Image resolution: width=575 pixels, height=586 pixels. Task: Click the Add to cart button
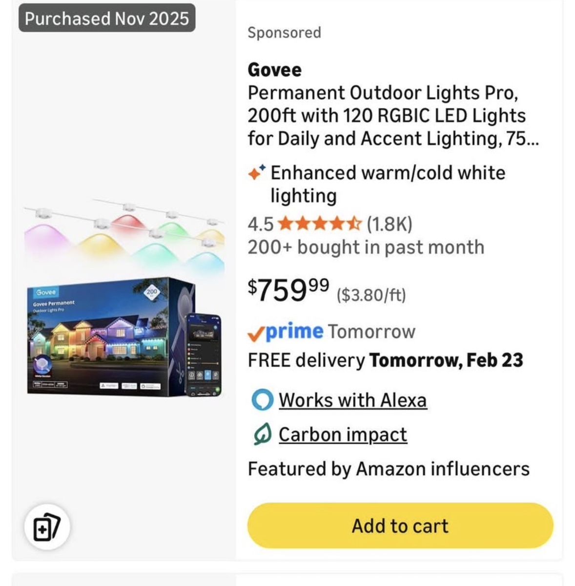tap(400, 526)
